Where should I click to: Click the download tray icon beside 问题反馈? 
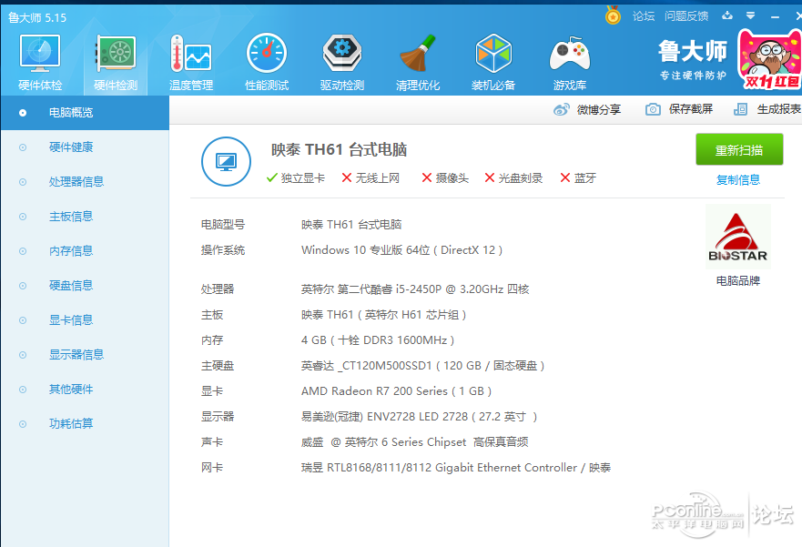point(726,15)
